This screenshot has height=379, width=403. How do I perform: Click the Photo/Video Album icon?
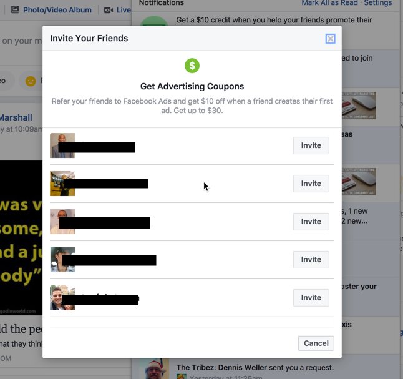[x=15, y=10]
